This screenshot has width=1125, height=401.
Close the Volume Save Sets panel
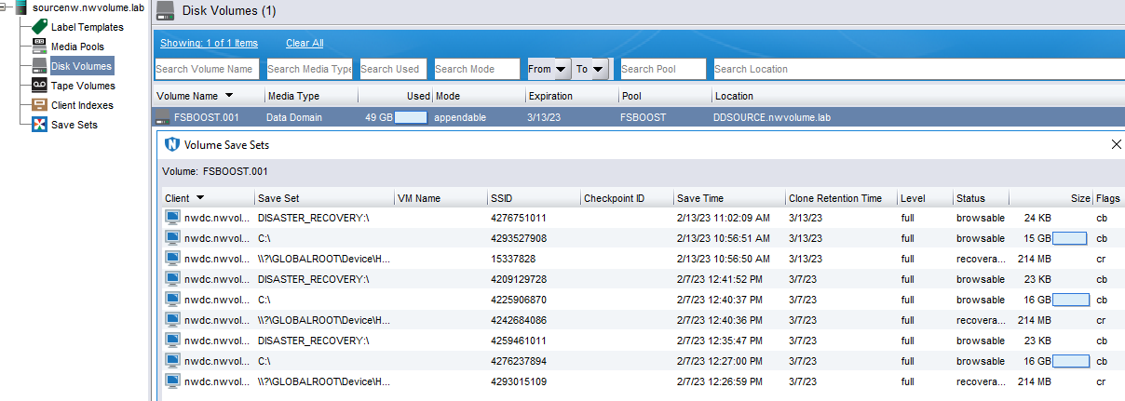tap(1117, 144)
